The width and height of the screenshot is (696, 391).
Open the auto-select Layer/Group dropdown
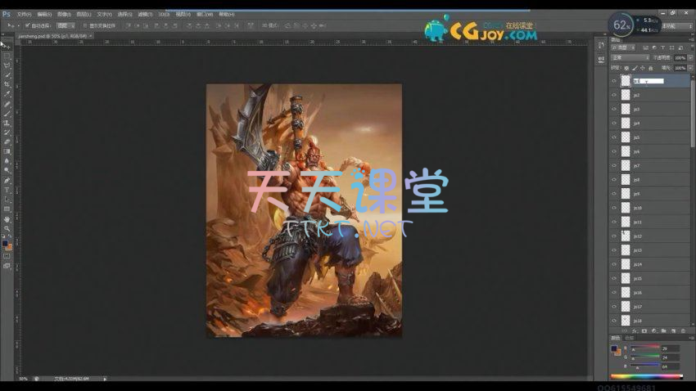pyautogui.click(x=64, y=26)
